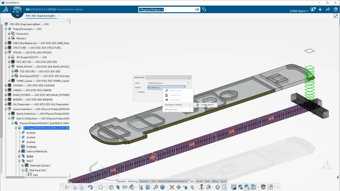Select the Rotate hand icon
The width and height of the screenshot is (340, 191).
[x=185, y=187]
